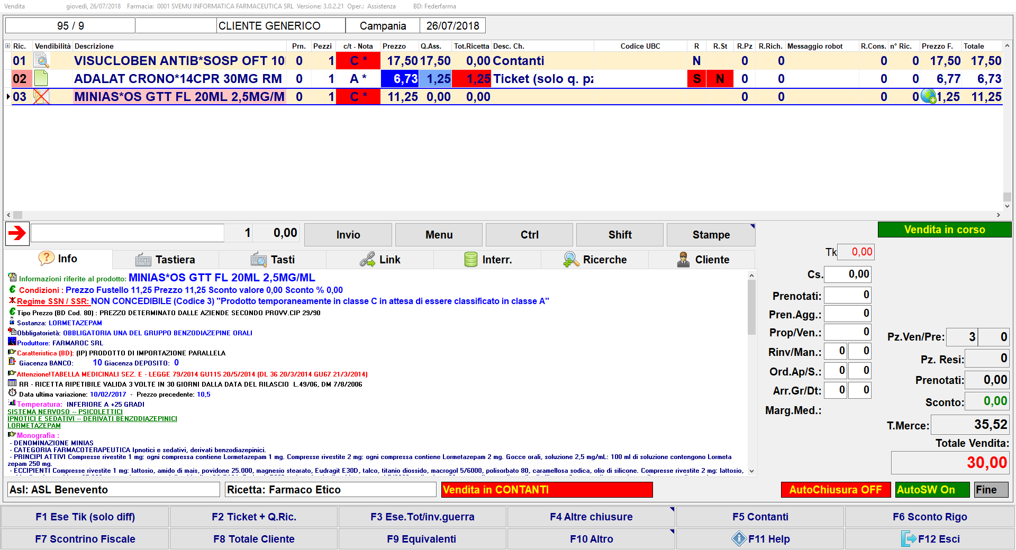Toggle the AutoSW On indicator
Image resolution: width=1016 pixels, height=550 pixels.
pos(932,490)
